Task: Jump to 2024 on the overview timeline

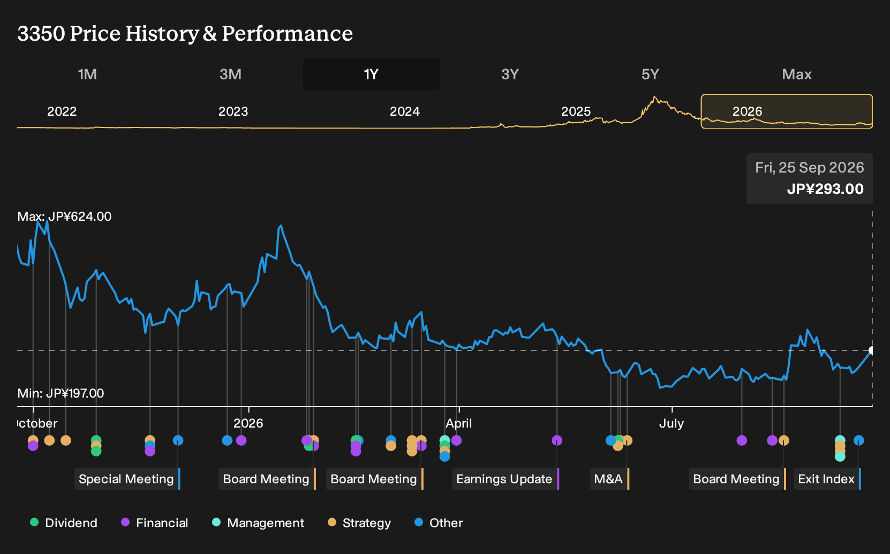Action: pos(405,111)
